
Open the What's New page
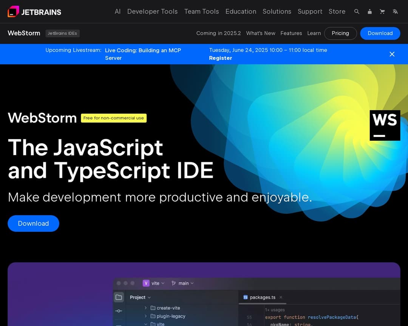click(261, 33)
